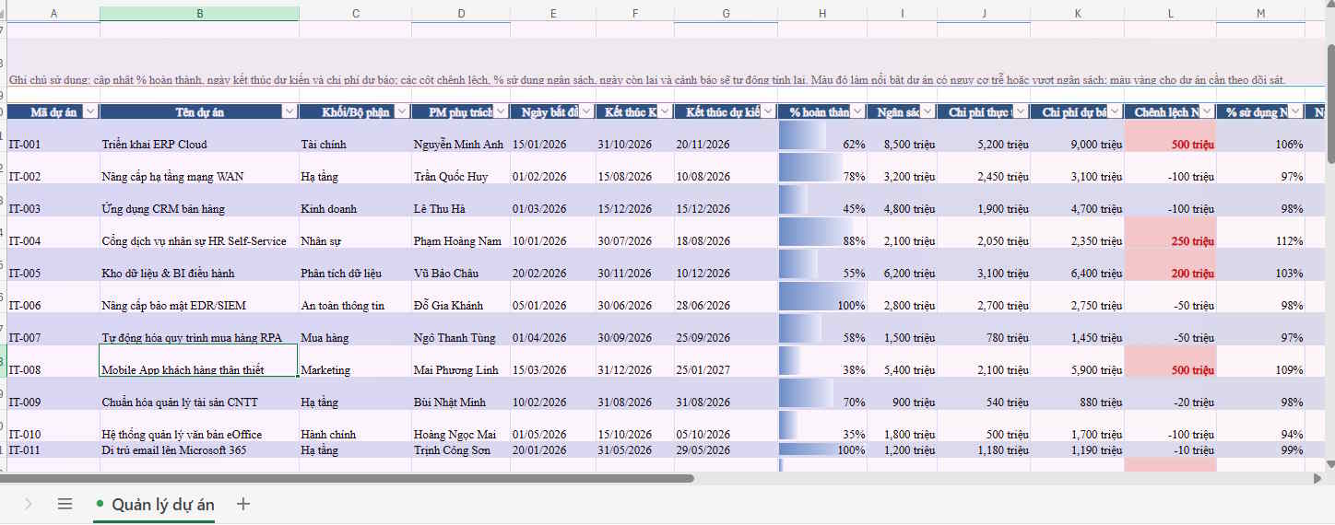Click the horizontal scrollbar right arrow
This screenshot has height=525, width=1335.
point(1317,478)
